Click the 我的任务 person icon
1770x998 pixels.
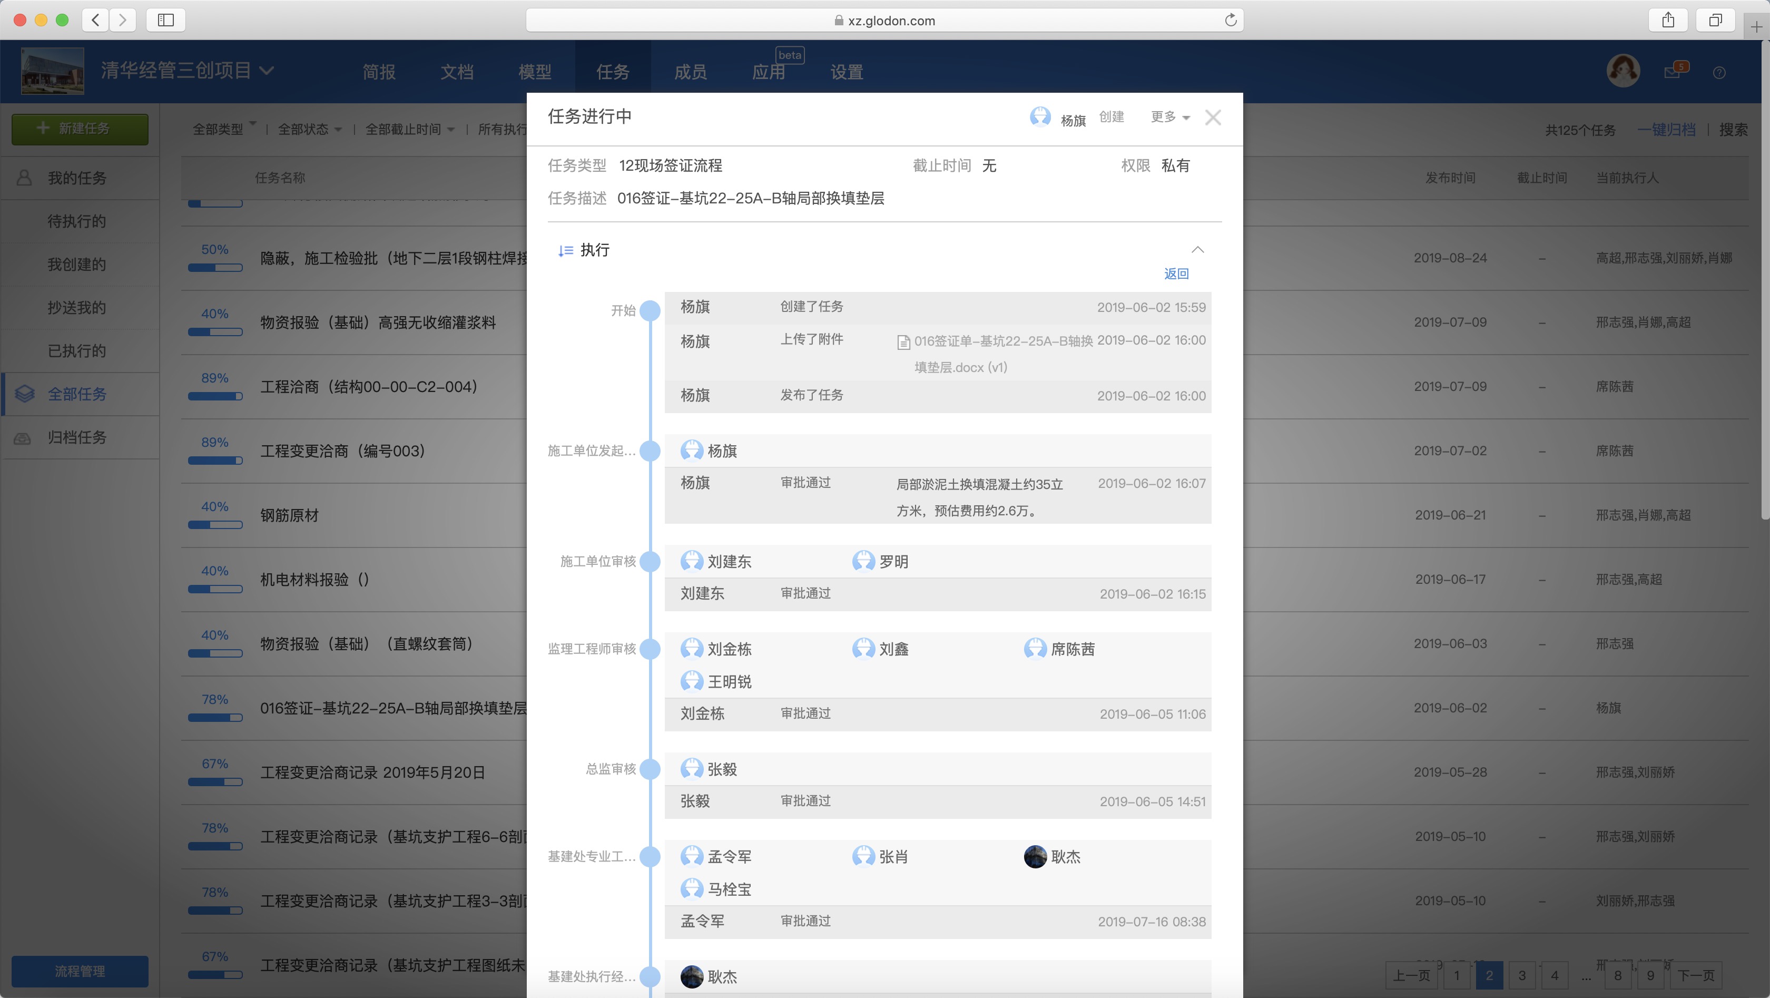23,178
